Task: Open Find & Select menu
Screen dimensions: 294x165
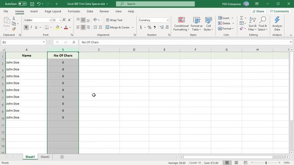Action: [262, 24]
